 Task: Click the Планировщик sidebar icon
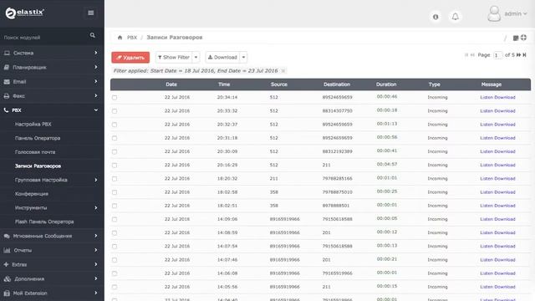point(7,67)
